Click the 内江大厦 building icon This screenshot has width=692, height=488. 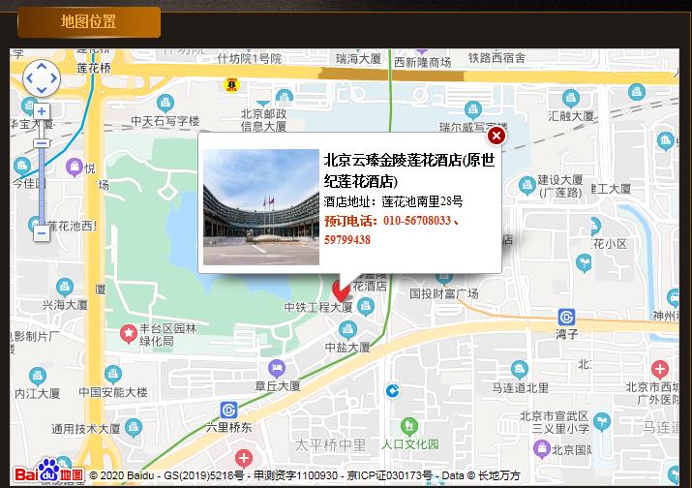[x=37, y=377]
